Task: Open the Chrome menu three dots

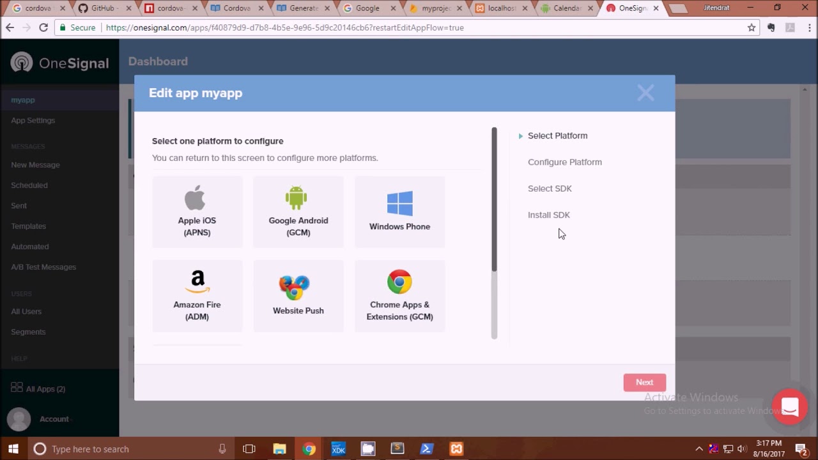Action: pyautogui.click(x=808, y=27)
